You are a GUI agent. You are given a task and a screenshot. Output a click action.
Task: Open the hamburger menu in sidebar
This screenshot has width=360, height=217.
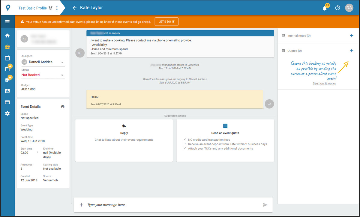click(x=7, y=22)
